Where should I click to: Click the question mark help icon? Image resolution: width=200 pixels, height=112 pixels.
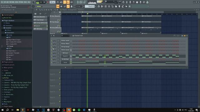133,2
